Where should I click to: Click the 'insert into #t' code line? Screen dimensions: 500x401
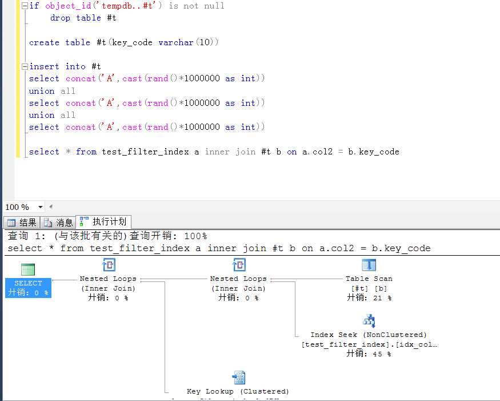point(65,66)
